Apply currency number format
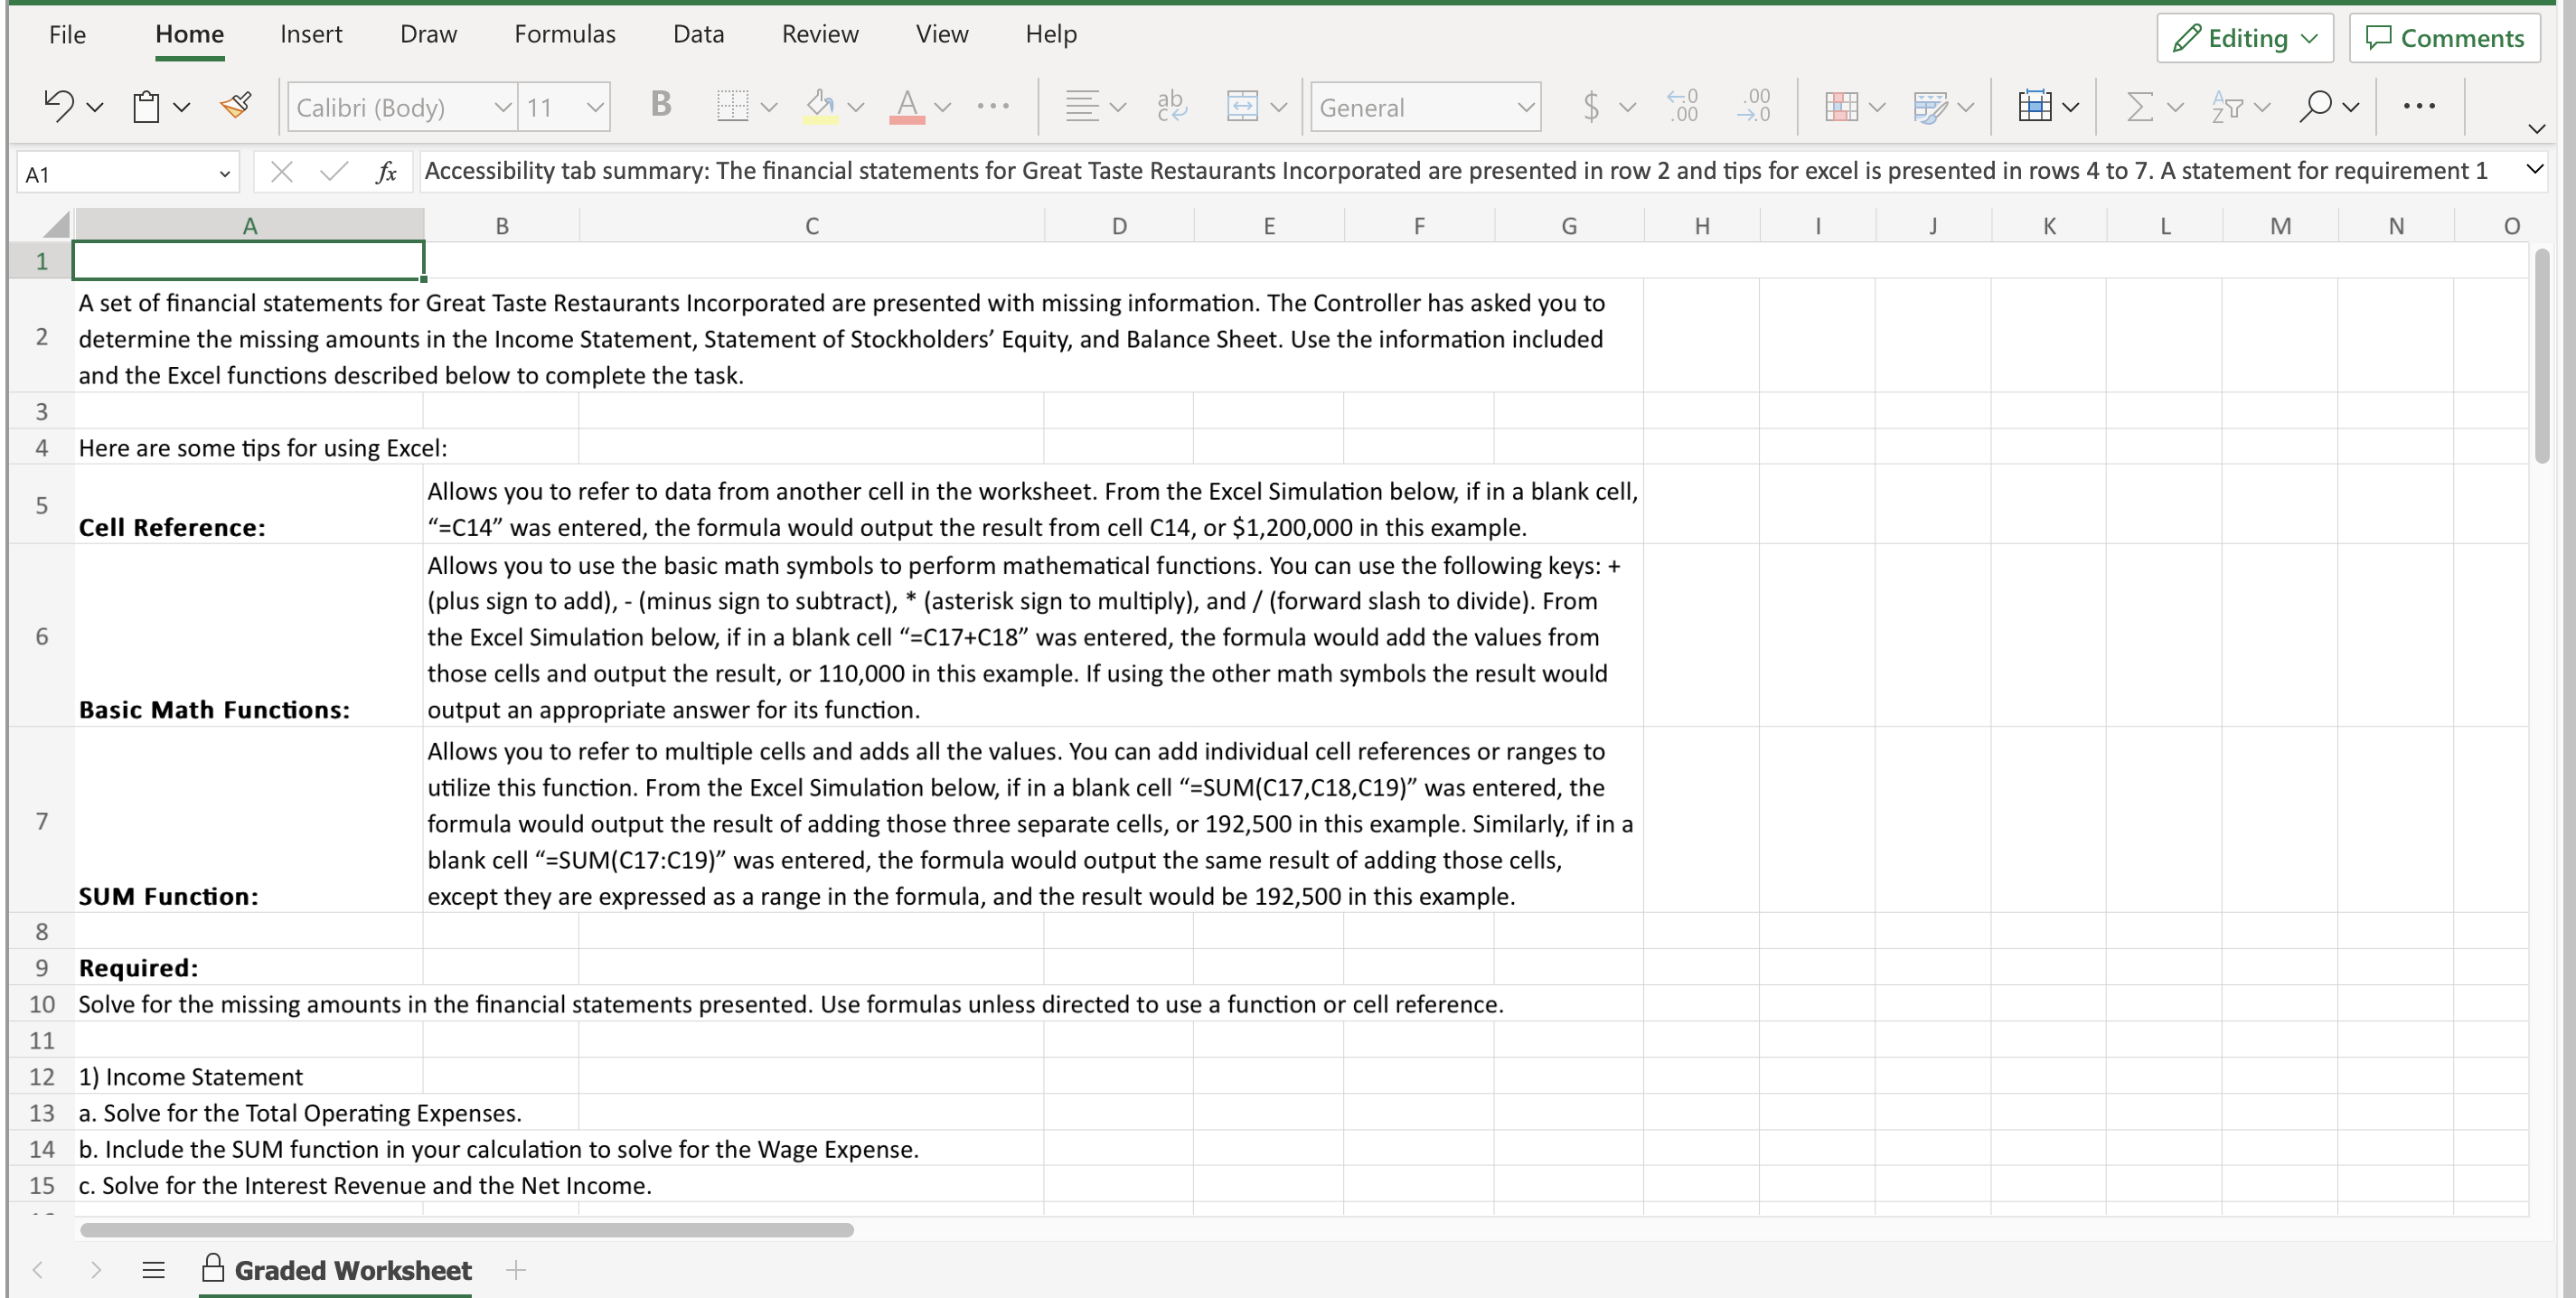This screenshot has width=2576, height=1298. [1591, 106]
